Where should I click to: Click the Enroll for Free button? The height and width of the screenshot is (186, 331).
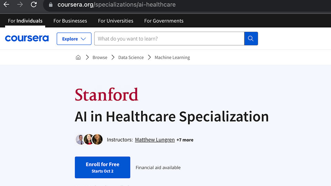102,167
